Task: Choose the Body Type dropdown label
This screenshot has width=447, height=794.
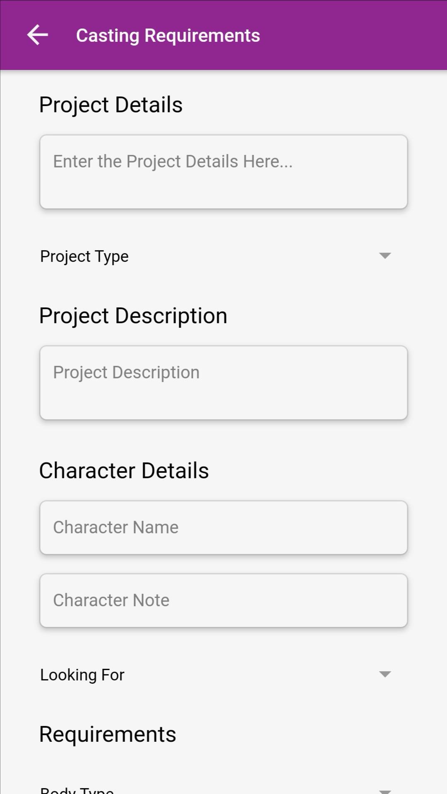Action: click(x=77, y=789)
